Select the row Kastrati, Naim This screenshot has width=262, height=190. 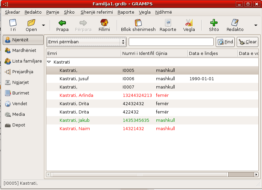[152, 129]
